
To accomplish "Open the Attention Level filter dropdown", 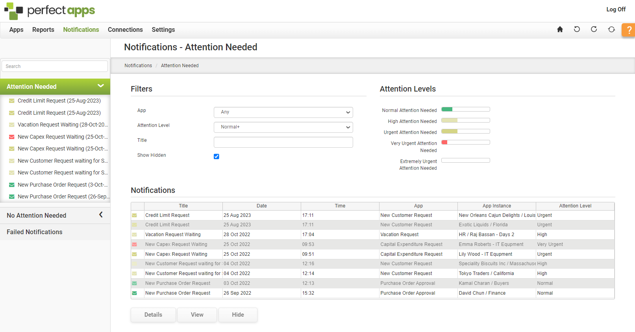I will click(283, 127).
